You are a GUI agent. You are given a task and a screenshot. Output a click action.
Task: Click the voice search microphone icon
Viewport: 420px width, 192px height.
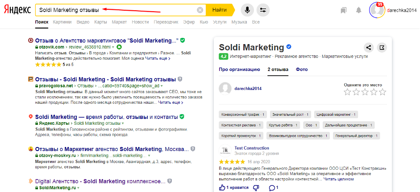(x=247, y=10)
